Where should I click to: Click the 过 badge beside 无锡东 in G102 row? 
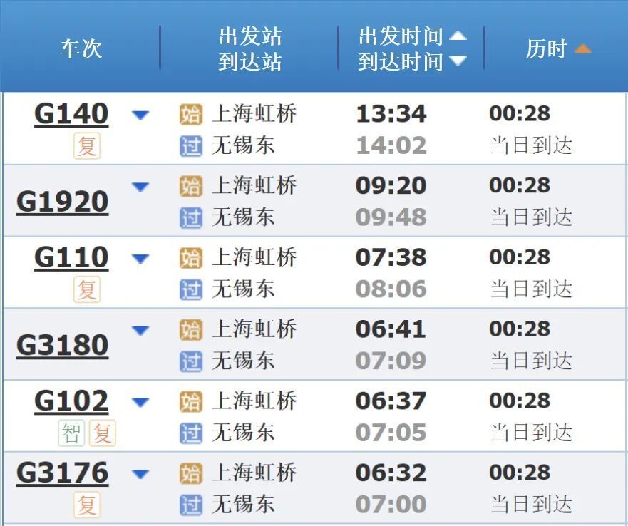pyautogui.click(x=190, y=432)
